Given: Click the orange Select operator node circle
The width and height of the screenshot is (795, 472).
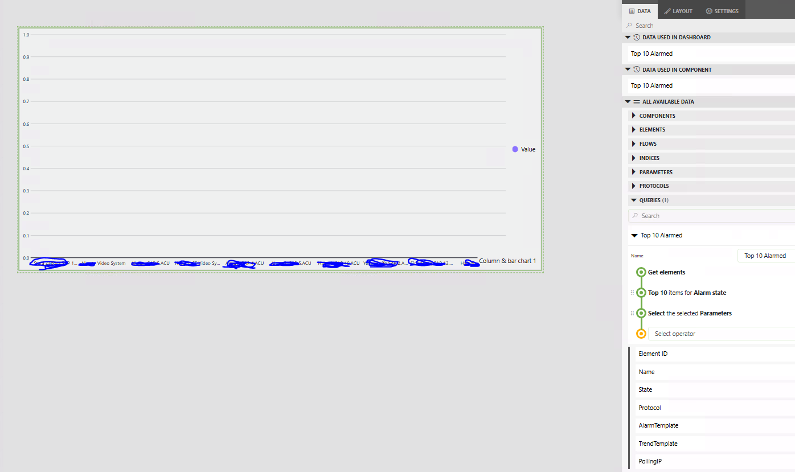Looking at the screenshot, I should pos(641,334).
